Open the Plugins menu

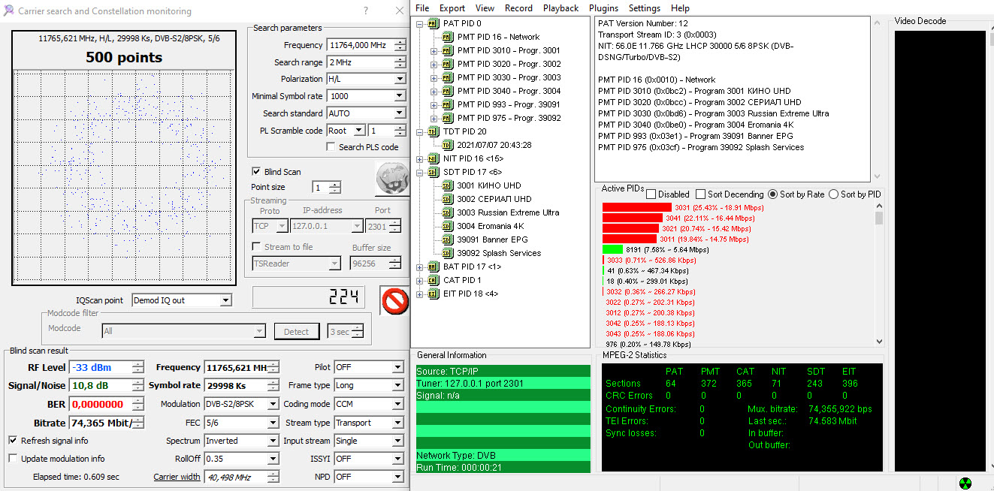tap(604, 8)
